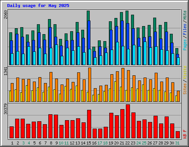Click the 'Daily usage for May 2025' title

pyautogui.click(x=38, y=6)
